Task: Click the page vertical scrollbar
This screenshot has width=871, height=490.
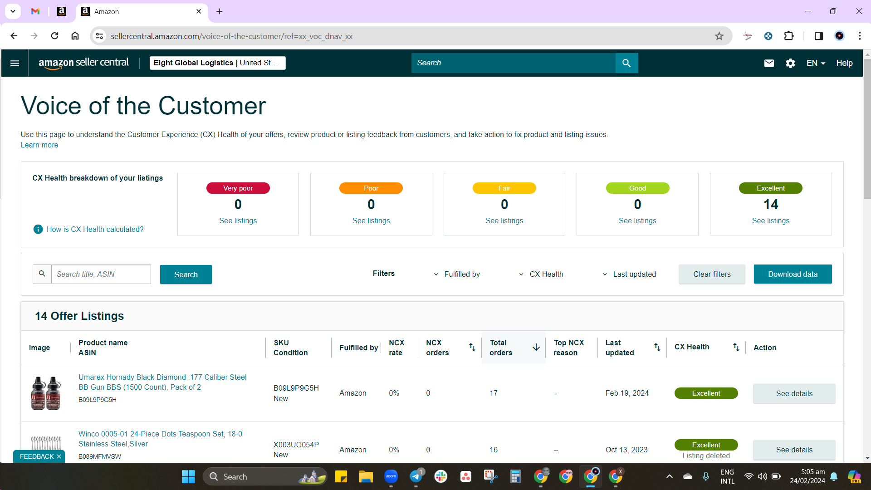Action: [867, 128]
